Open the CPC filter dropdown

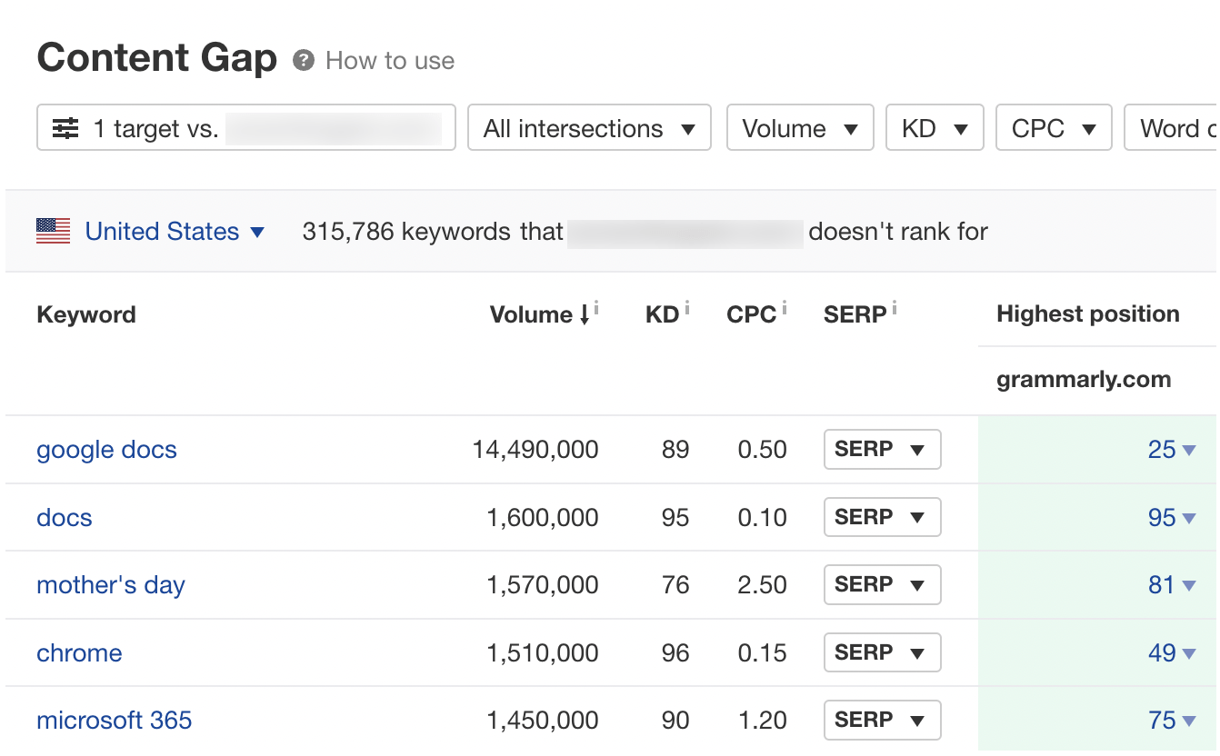(1054, 128)
